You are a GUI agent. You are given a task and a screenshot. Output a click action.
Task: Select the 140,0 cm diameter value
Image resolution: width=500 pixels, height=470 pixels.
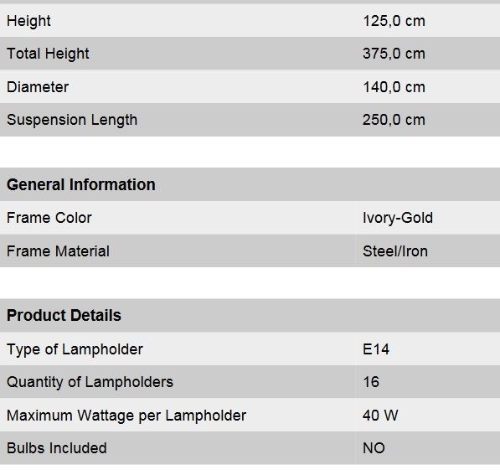pyautogui.click(x=394, y=87)
